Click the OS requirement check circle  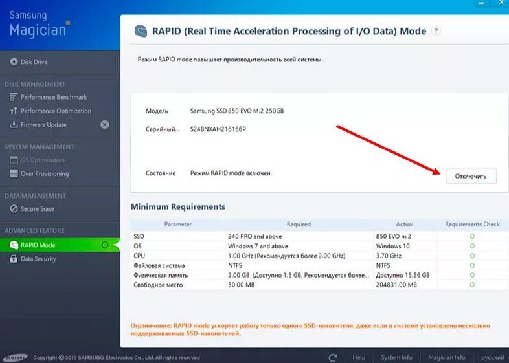[x=472, y=247]
